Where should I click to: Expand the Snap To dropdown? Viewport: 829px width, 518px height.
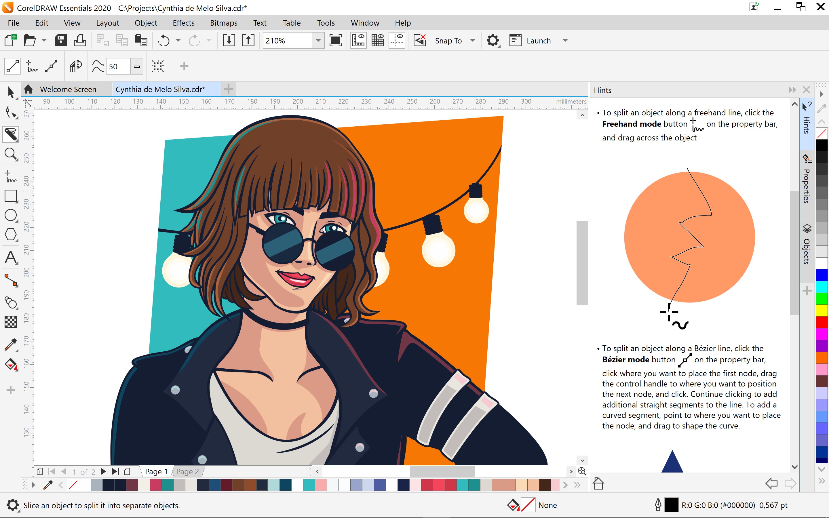473,41
